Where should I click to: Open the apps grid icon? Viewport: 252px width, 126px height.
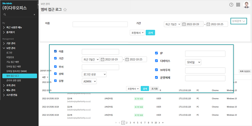point(238,5)
